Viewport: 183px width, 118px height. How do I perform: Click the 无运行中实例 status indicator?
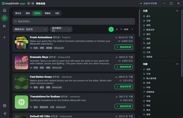click(149, 3)
